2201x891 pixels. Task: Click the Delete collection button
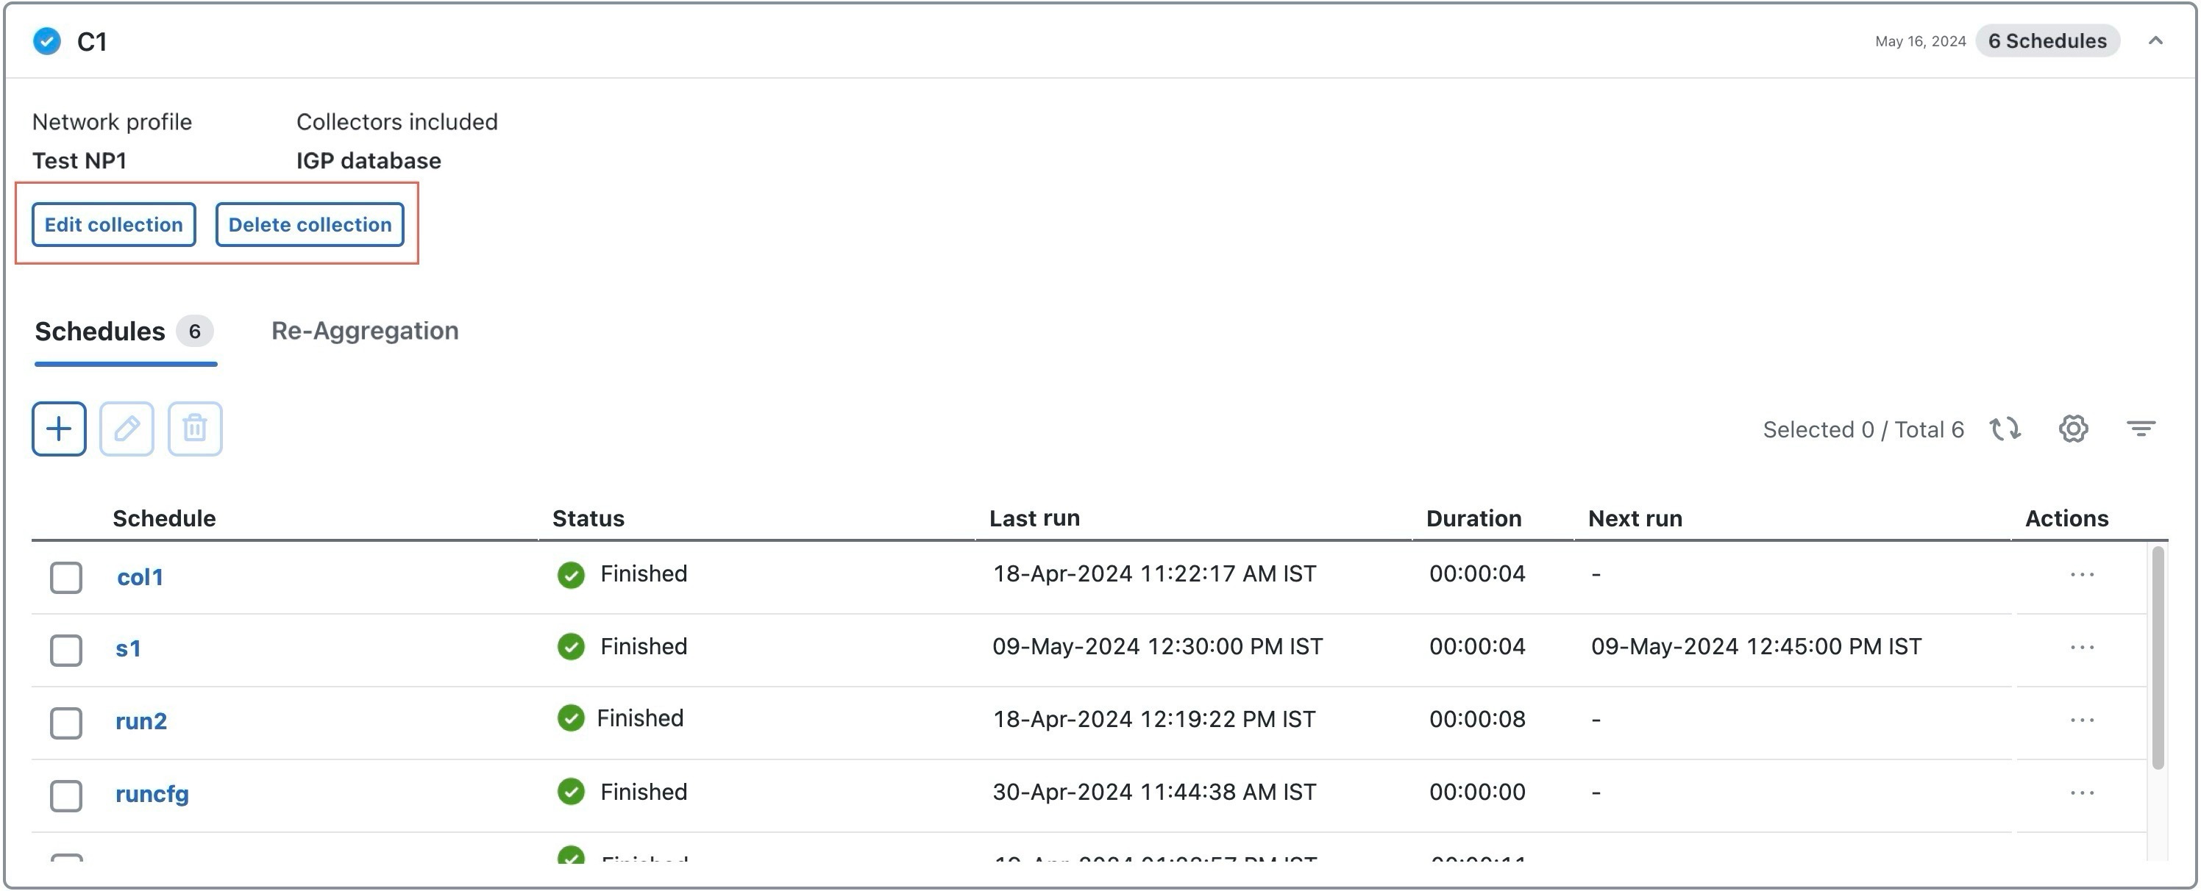point(309,223)
